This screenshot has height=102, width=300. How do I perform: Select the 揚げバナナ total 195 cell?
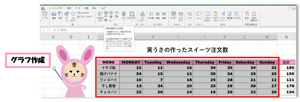[x=286, y=74]
